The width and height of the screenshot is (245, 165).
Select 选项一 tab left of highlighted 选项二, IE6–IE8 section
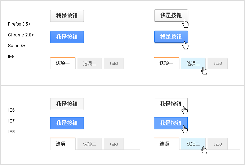tap(166, 144)
